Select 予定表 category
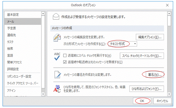Screen dimensions: 176x108 click(x=23, y=28)
